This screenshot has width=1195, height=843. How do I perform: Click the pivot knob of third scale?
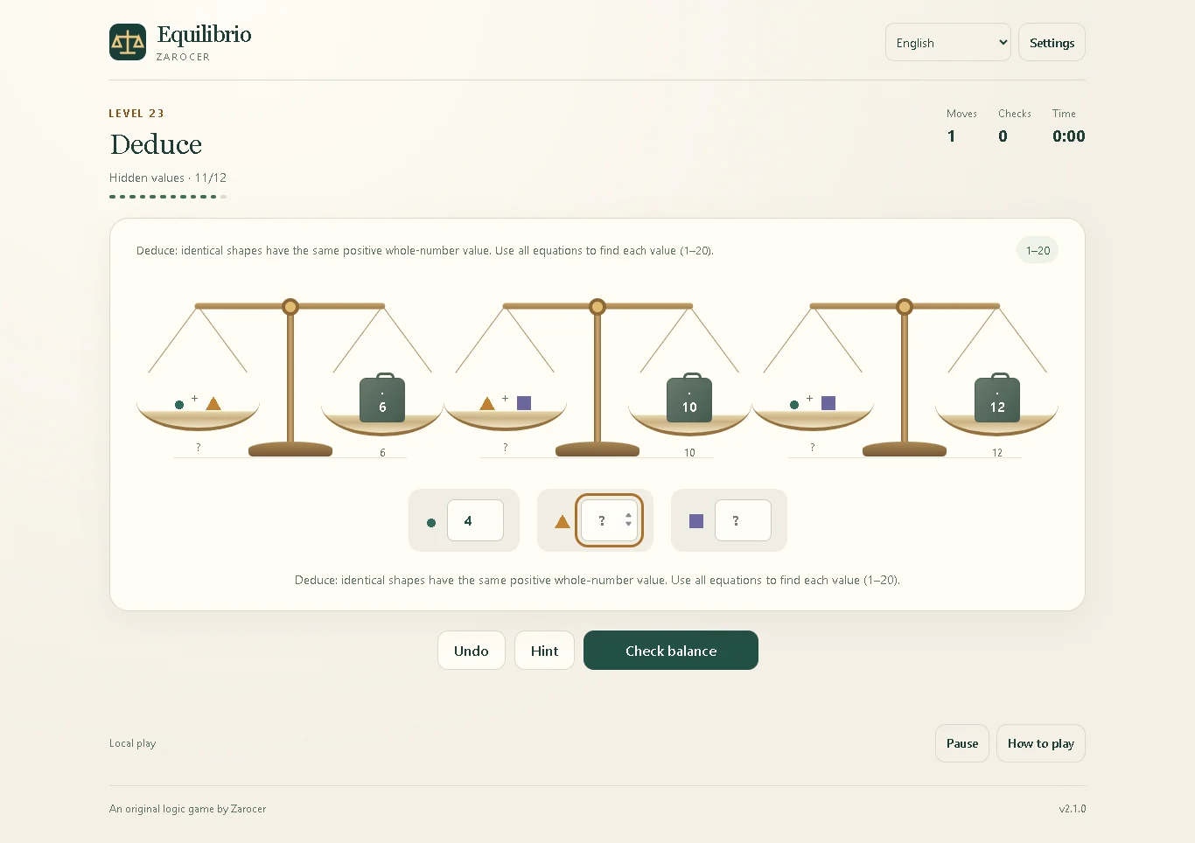(x=905, y=306)
